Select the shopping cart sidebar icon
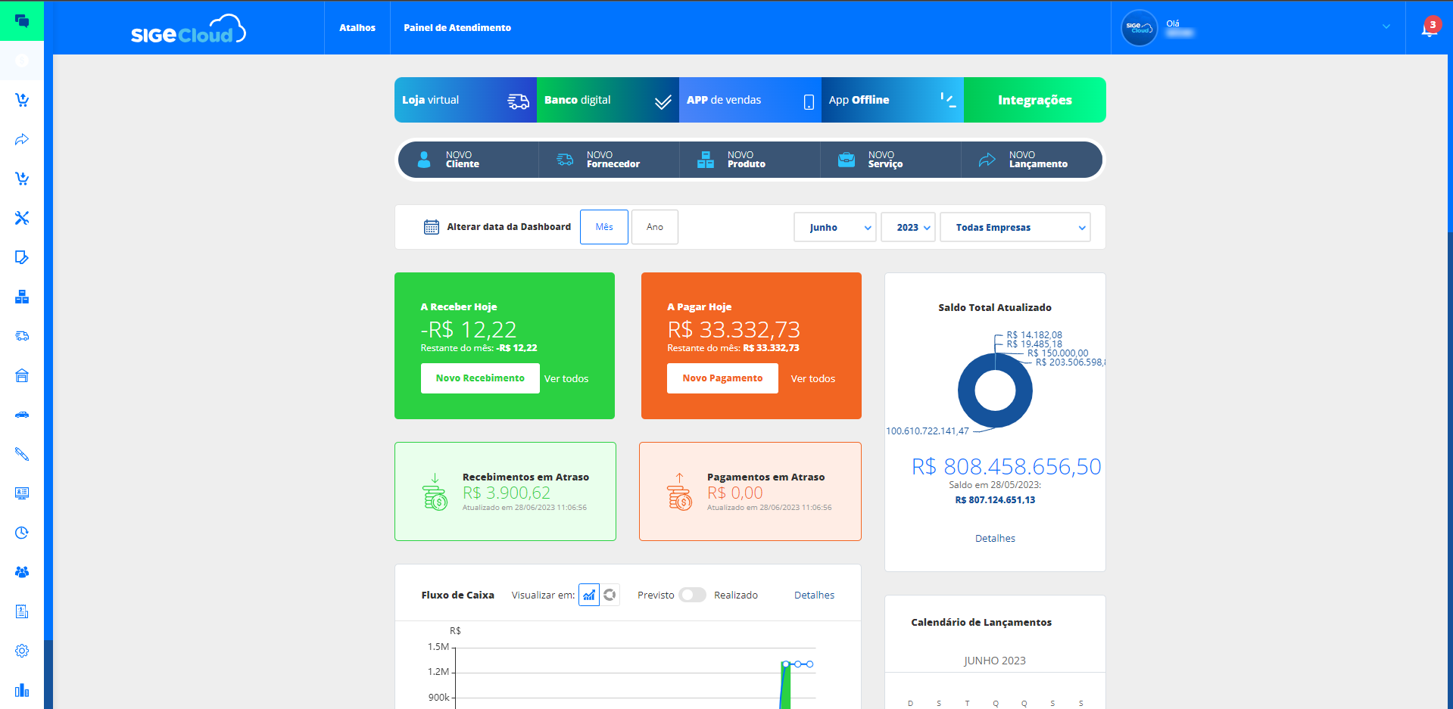The height and width of the screenshot is (709, 1453). (22, 99)
